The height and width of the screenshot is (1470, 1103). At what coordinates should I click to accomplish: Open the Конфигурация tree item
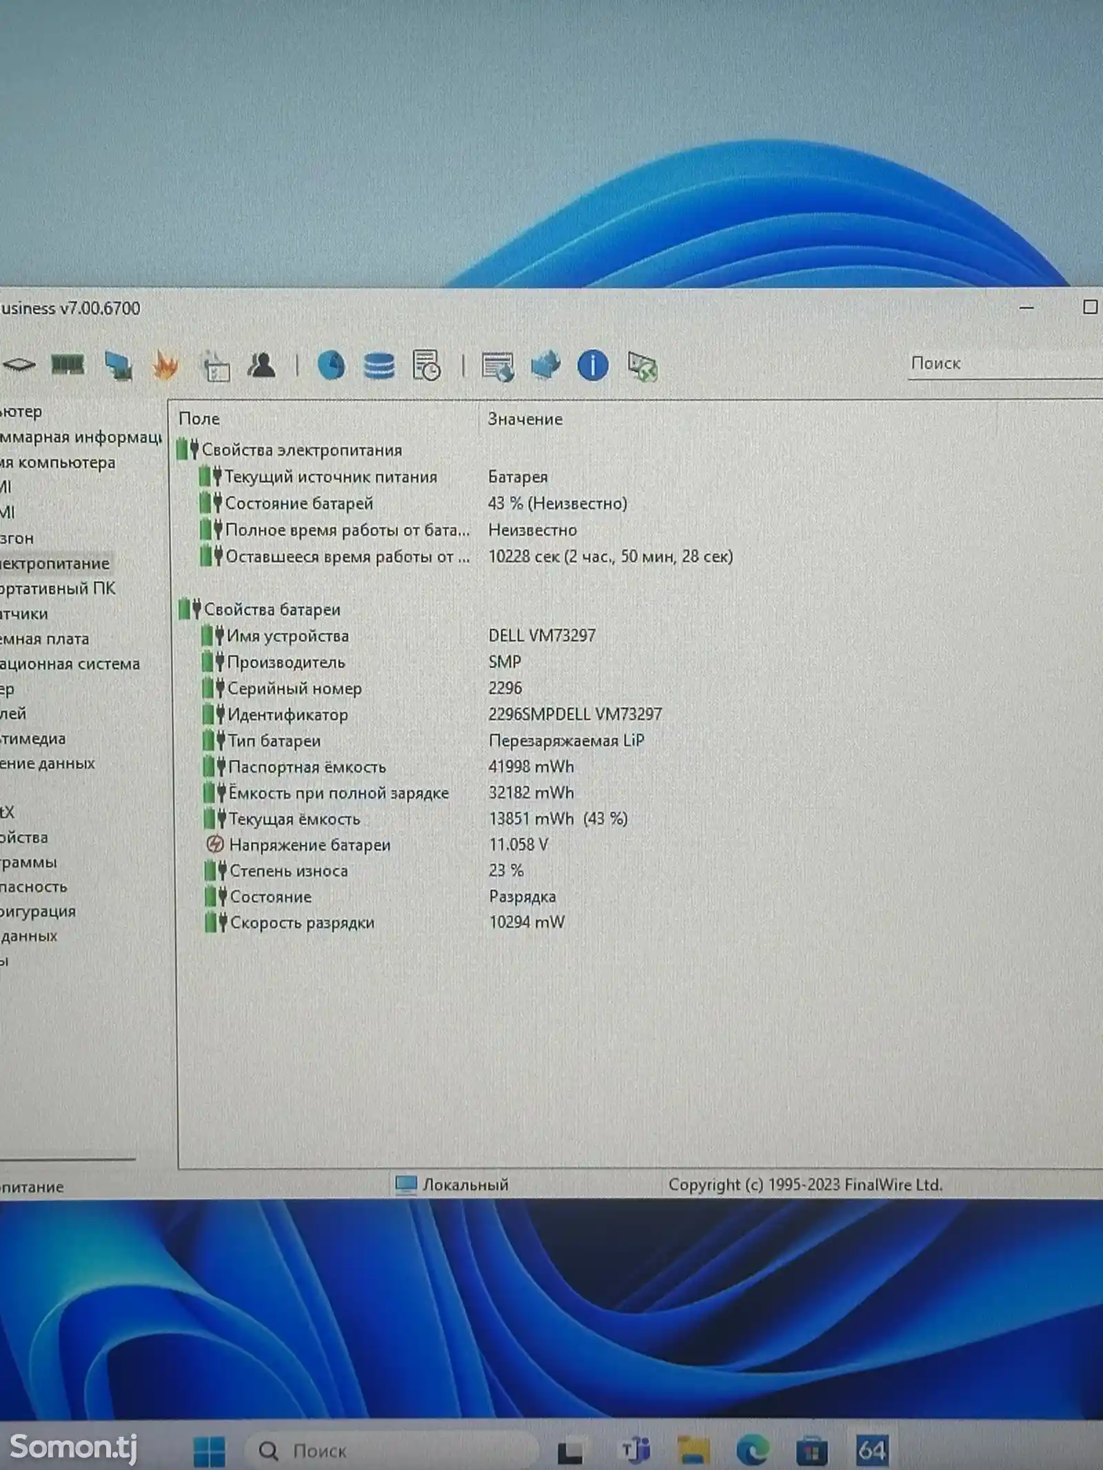click(38, 911)
